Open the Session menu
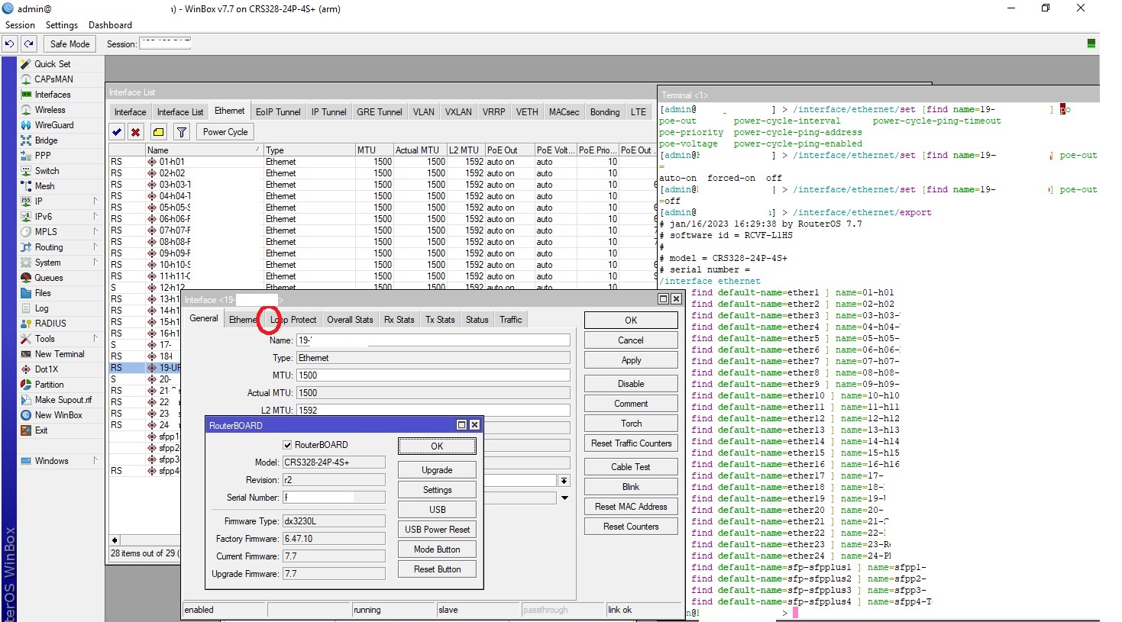This screenshot has height=622, width=1122. (x=20, y=25)
